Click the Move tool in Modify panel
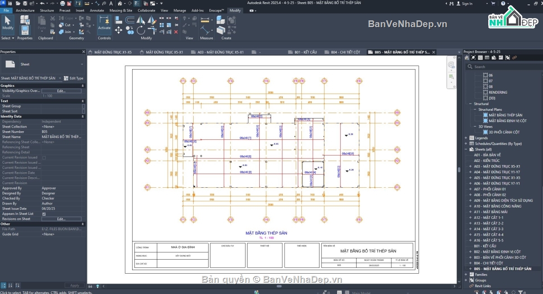Screen dimensions: 543x294 pos(119,30)
